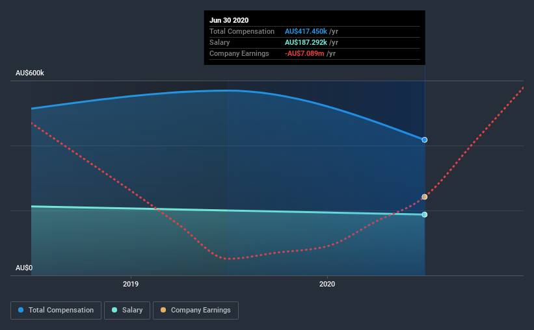The width and height of the screenshot is (534, 330).
Task: Click the AU$417.450k value in tooltip
Action: tap(306, 31)
